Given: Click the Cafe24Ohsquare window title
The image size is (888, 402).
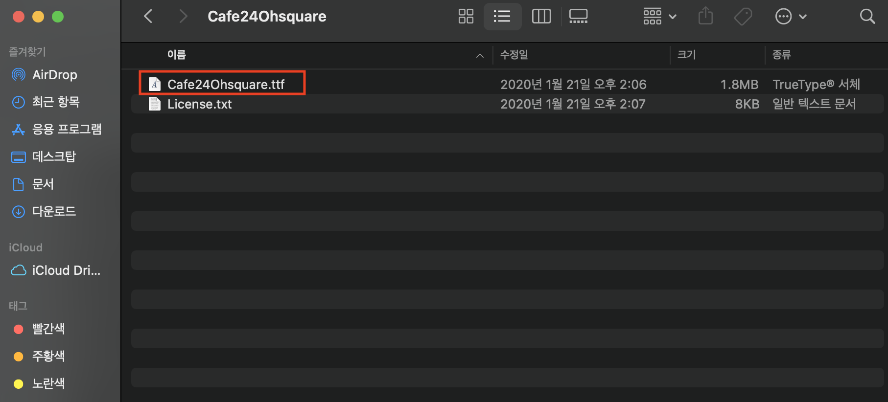Looking at the screenshot, I should pos(267,16).
